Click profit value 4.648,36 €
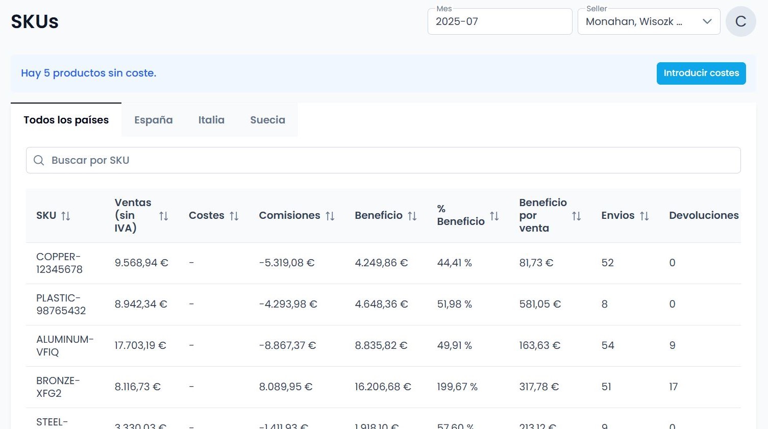This screenshot has height=429, width=768. pos(381,304)
